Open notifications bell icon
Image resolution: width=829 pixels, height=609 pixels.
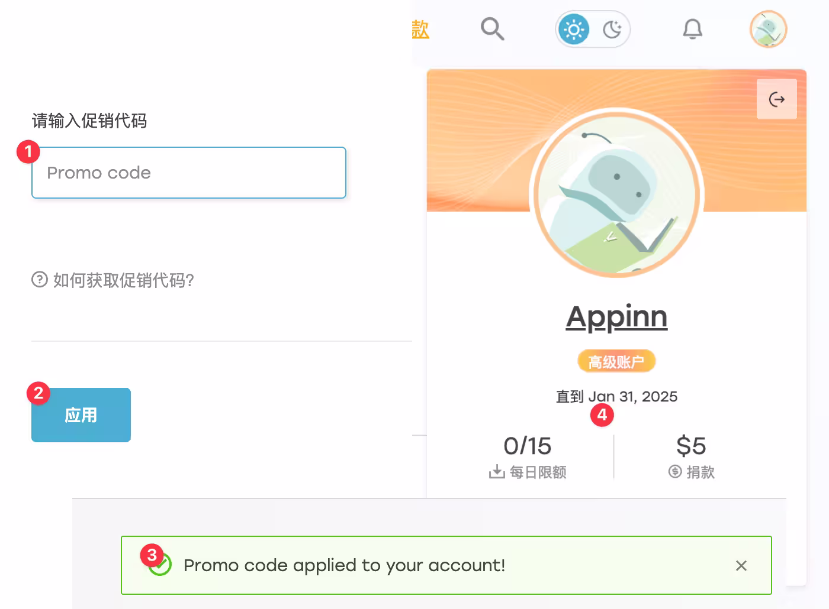[692, 29]
